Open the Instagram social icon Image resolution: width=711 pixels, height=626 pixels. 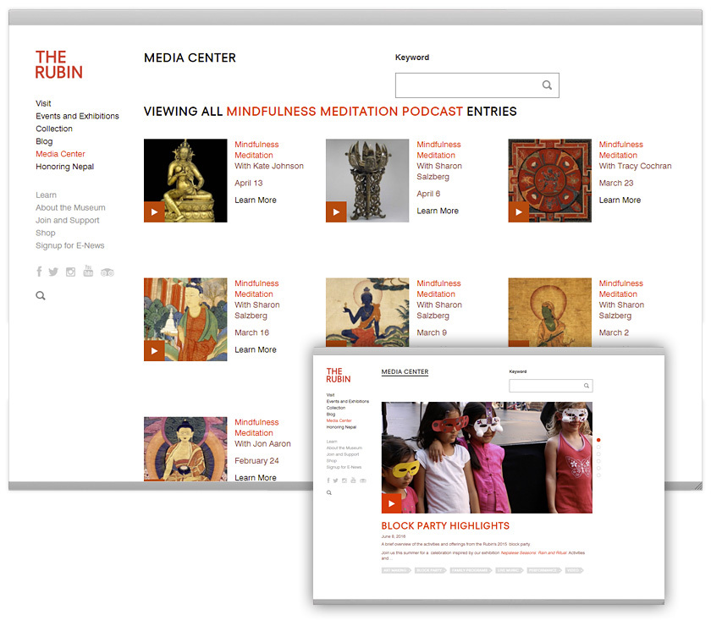69,272
